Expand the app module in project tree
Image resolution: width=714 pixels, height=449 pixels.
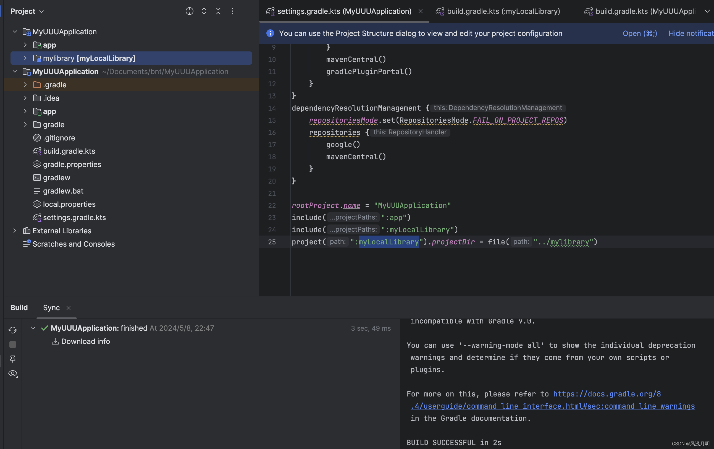pyautogui.click(x=24, y=45)
